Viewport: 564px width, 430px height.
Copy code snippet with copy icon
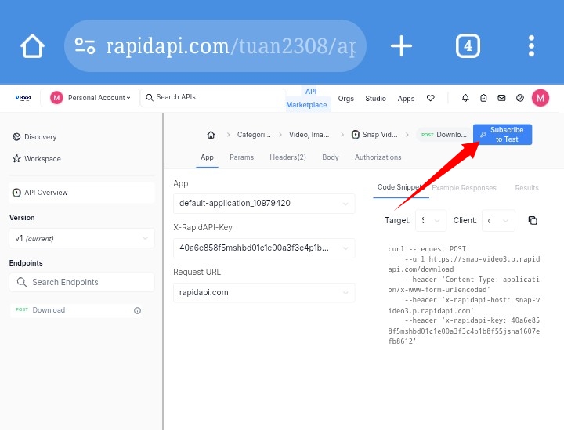[533, 221]
